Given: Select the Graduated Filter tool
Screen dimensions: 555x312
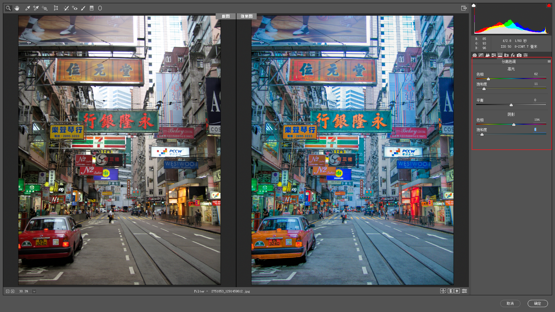Looking at the screenshot, I should (92, 8).
